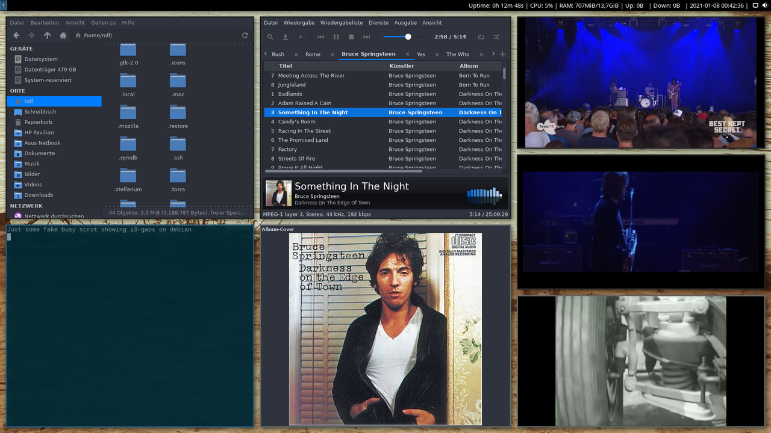Switch to the Yes playlist tab
The image size is (771, 433).
tap(420, 54)
